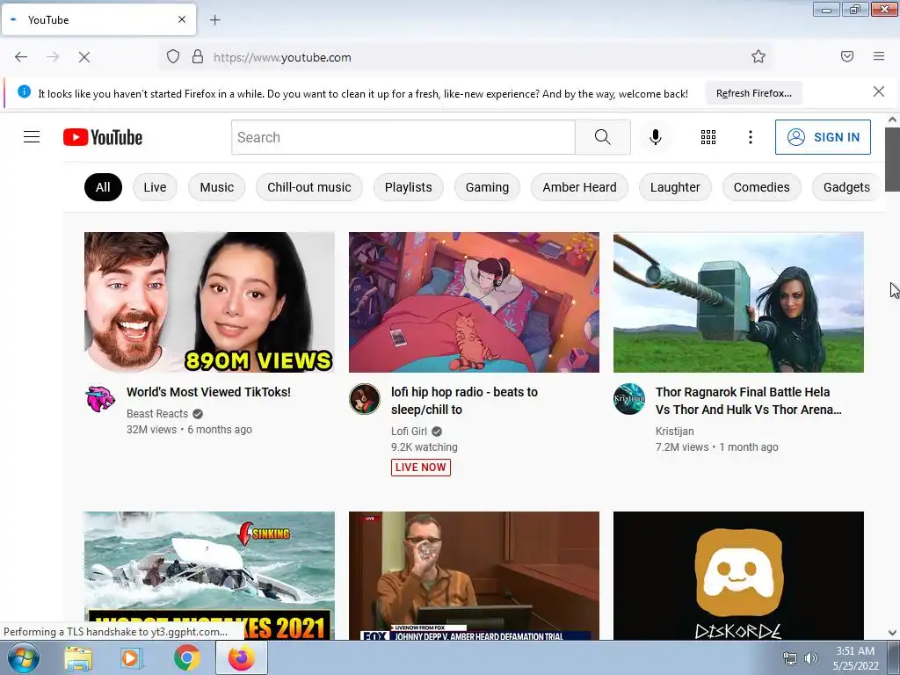The image size is (900, 675).
Task: Click scrollbar up arrow
Action: pyautogui.click(x=892, y=120)
